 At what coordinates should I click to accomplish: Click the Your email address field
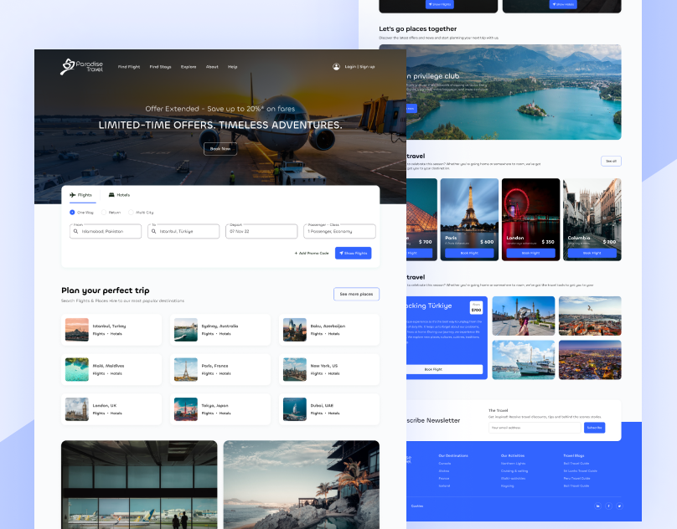coord(535,428)
